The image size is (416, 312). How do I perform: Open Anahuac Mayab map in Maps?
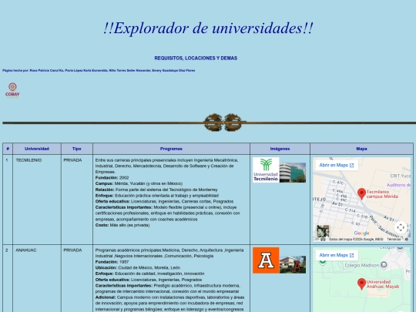pyautogui.click(x=337, y=255)
